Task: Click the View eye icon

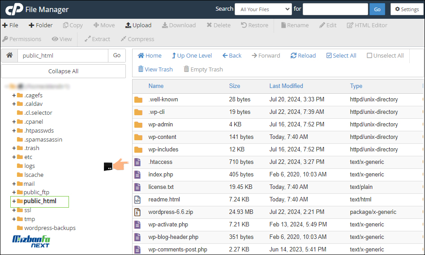Action: (x=55, y=39)
